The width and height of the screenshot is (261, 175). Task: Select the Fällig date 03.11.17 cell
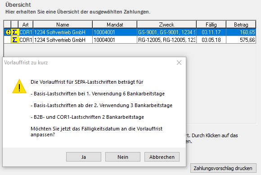tap(211, 32)
